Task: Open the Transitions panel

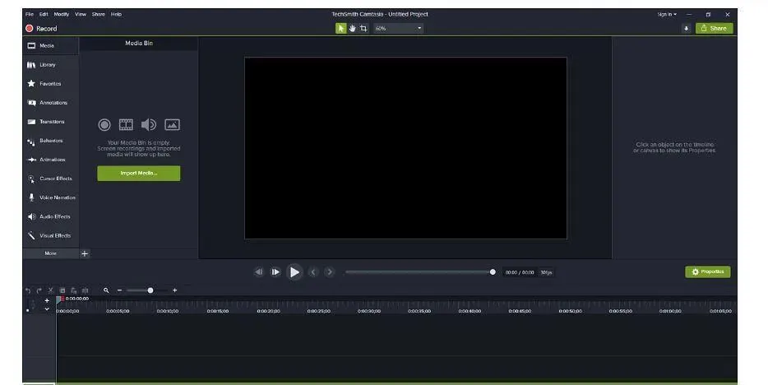Action: coord(50,122)
